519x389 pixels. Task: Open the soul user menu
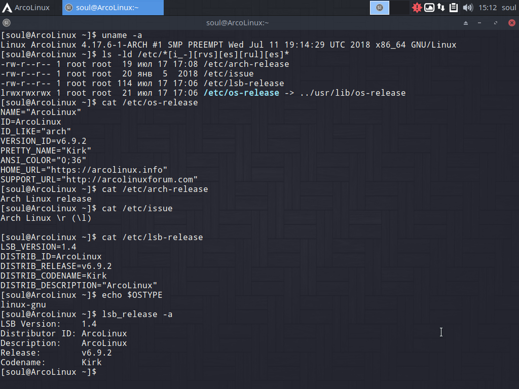tap(509, 8)
